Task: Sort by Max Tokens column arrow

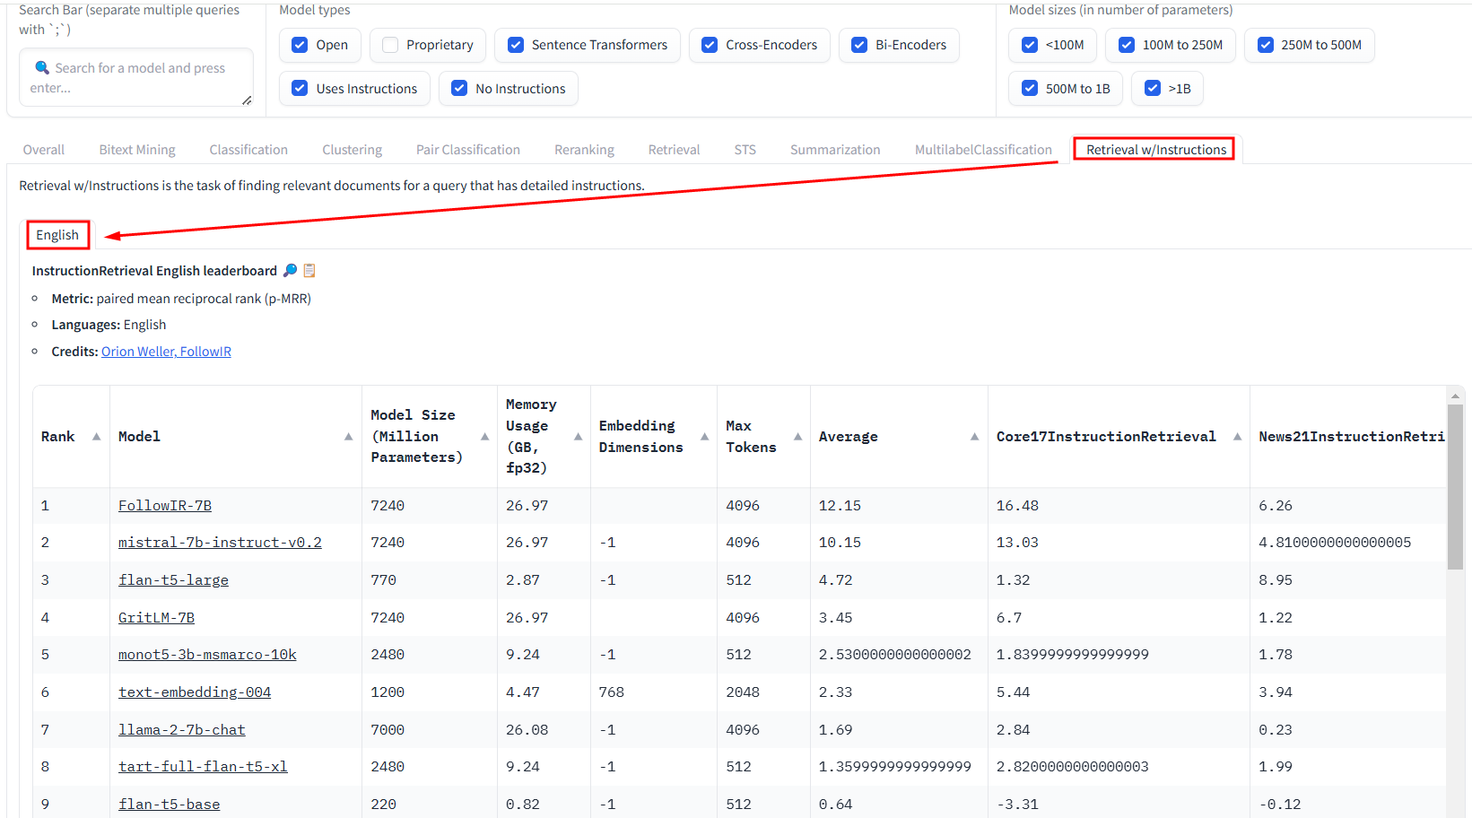Action: click(x=797, y=437)
